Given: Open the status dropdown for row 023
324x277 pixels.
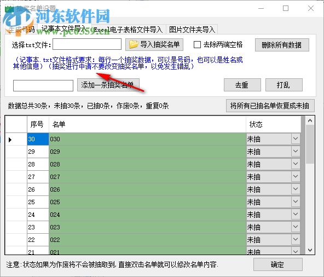Looking at the screenshot, I should point(296,227).
